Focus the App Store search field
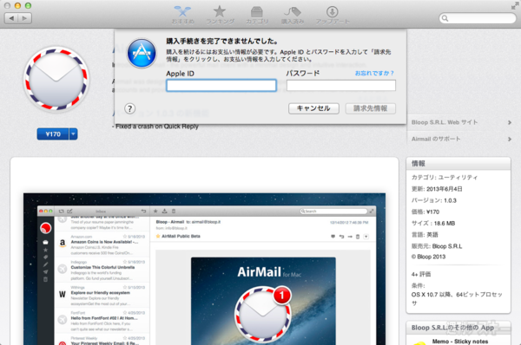This screenshot has width=521, height=345. tap(478, 18)
